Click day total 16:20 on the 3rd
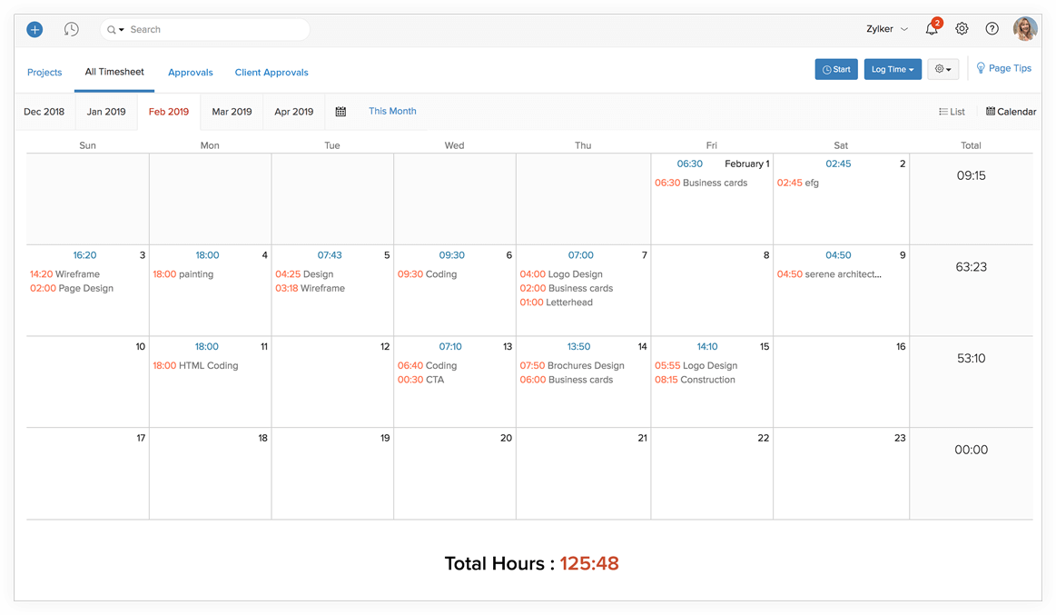The width and height of the screenshot is (1056, 615). coord(84,255)
